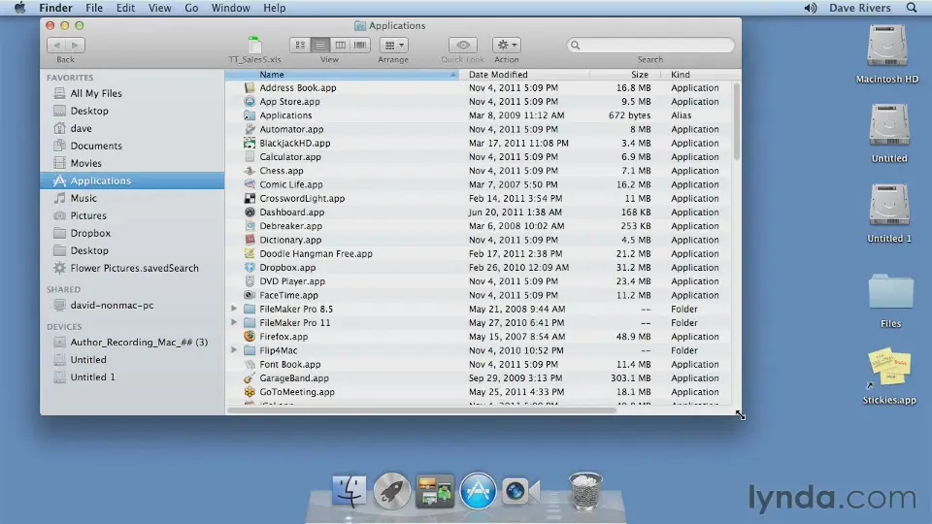Switch to column view
This screenshot has height=524, width=932.
tap(340, 46)
